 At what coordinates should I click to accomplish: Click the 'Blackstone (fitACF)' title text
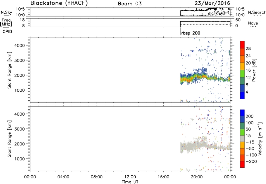coord(59,3)
